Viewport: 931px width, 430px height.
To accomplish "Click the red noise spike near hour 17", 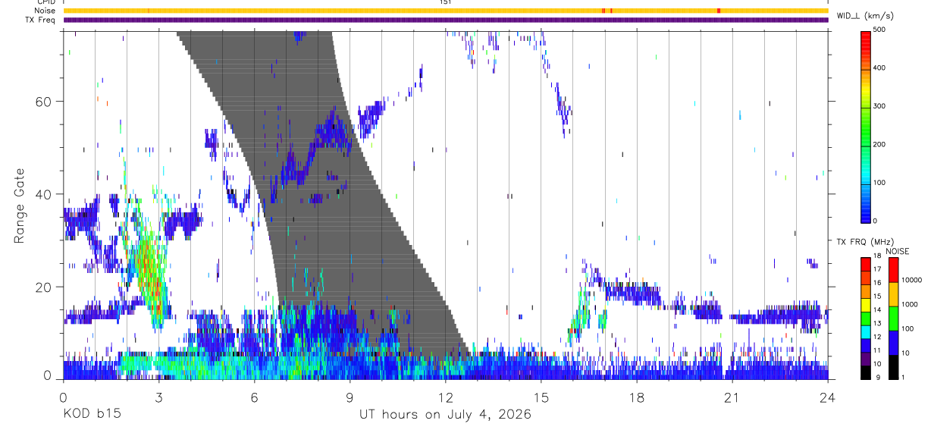I will 603,11.
